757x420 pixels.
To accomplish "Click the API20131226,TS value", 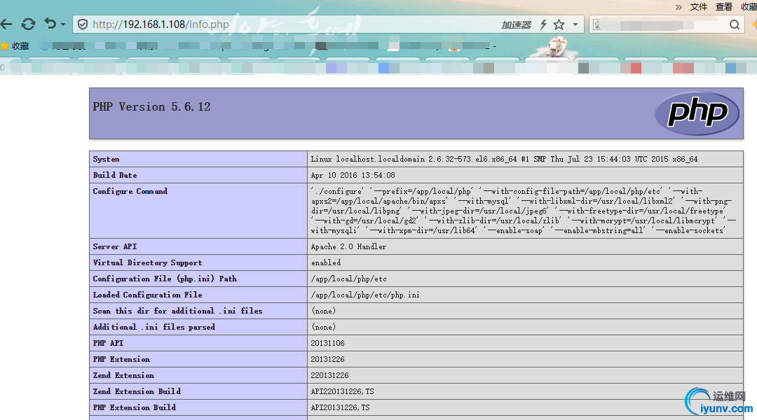I will click(x=341, y=407).
